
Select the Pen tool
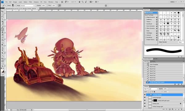(2, 48)
